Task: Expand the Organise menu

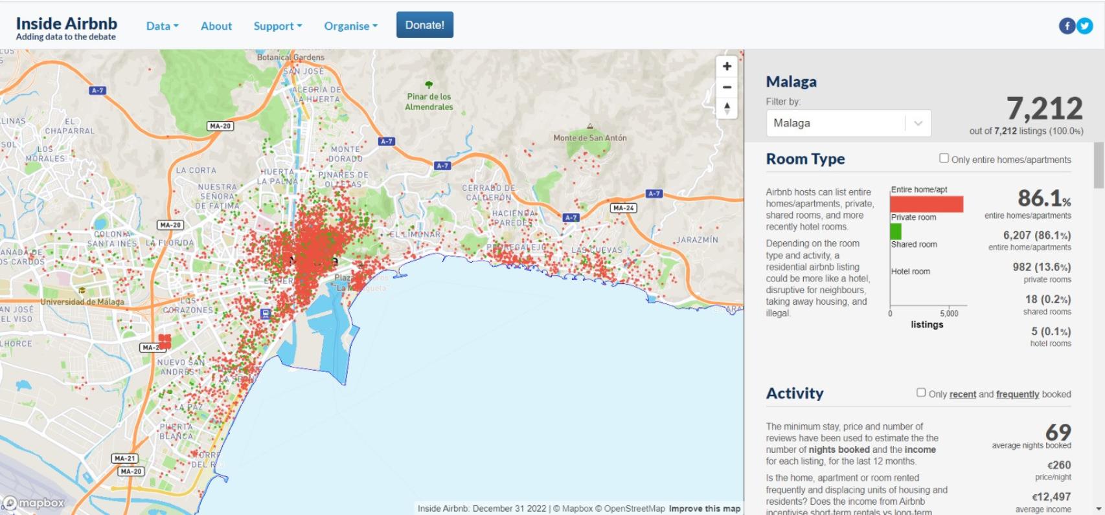Action: (350, 26)
